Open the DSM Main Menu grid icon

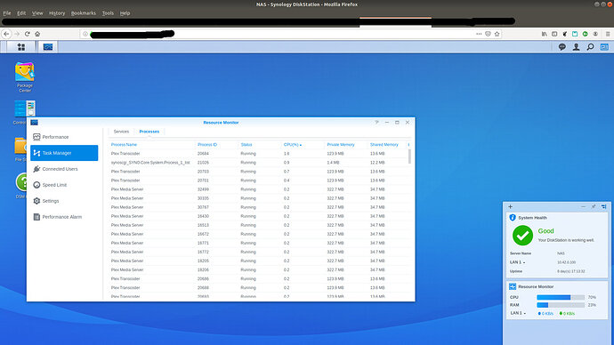click(21, 47)
